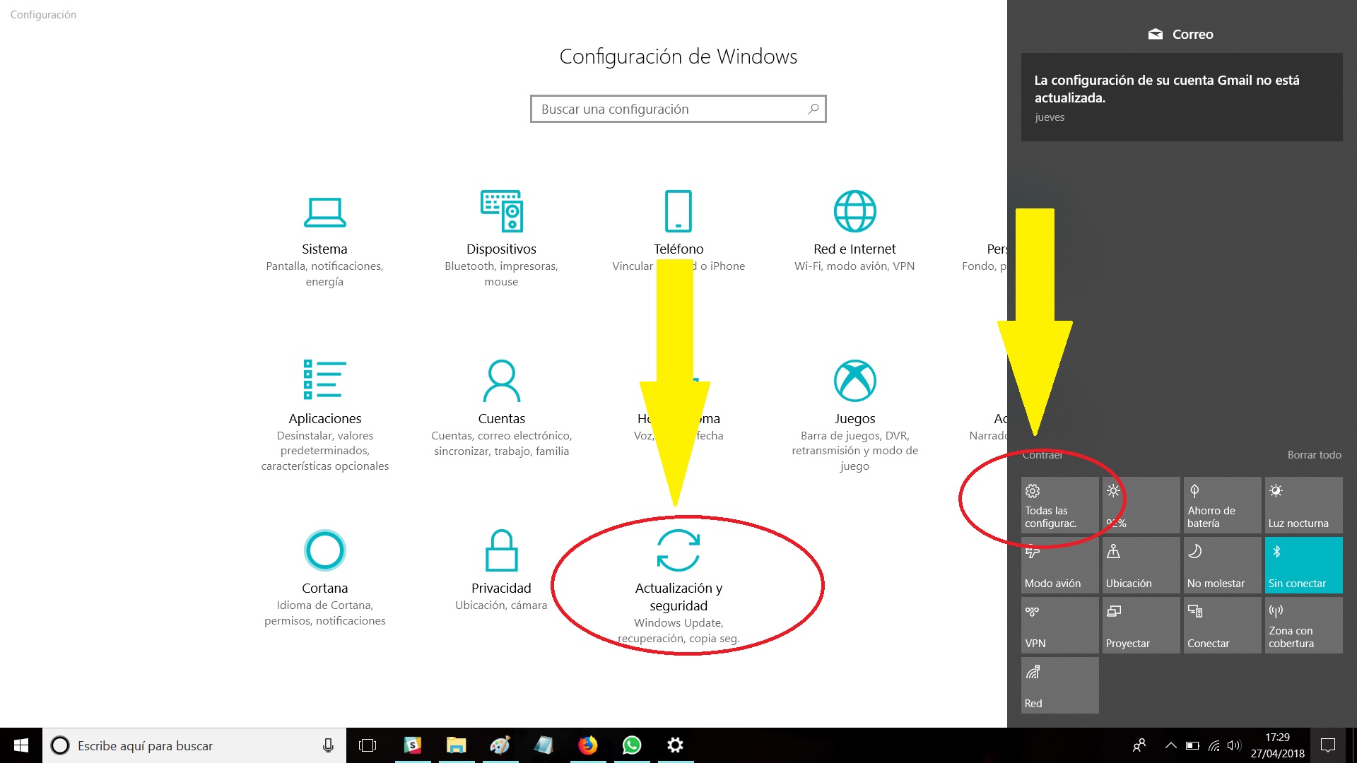The height and width of the screenshot is (763, 1357).
Task: Open the Paint app in taskbar
Action: coord(500,745)
